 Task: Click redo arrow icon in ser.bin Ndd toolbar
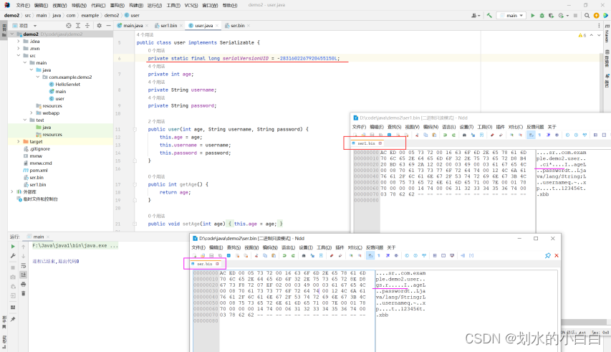pos(293,256)
